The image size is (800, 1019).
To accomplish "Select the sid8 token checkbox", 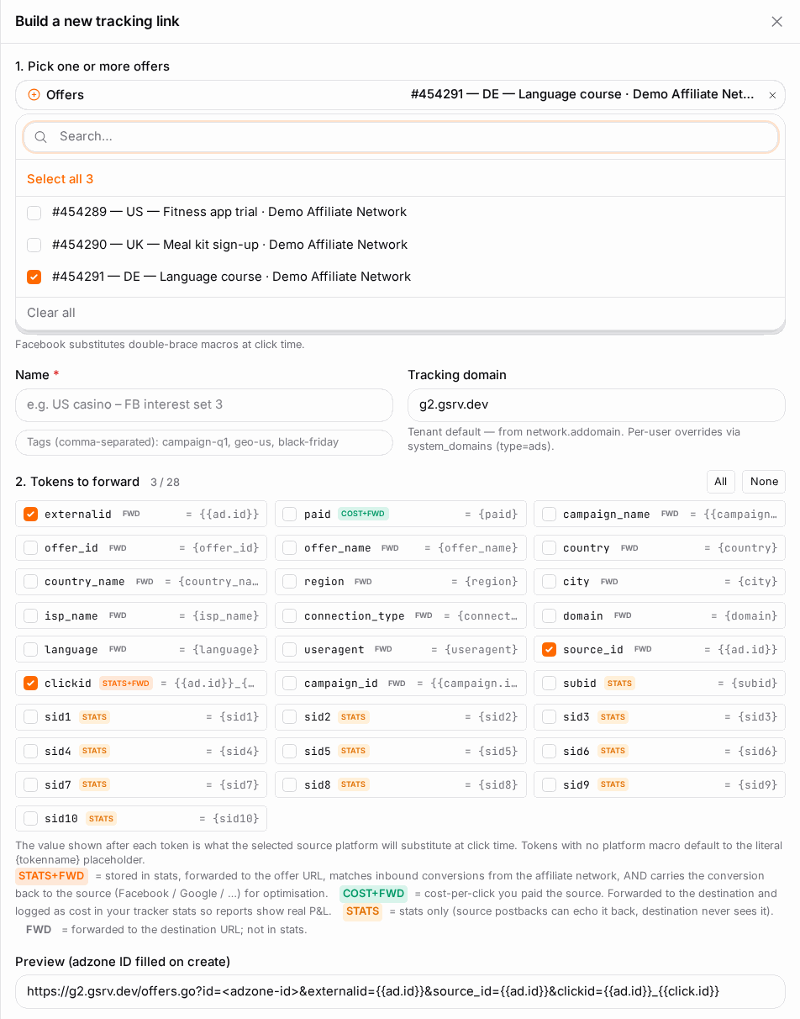I will click(290, 784).
